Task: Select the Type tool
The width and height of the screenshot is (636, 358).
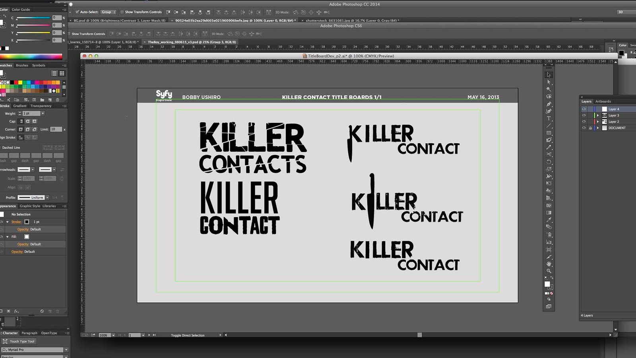Action: (x=549, y=119)
